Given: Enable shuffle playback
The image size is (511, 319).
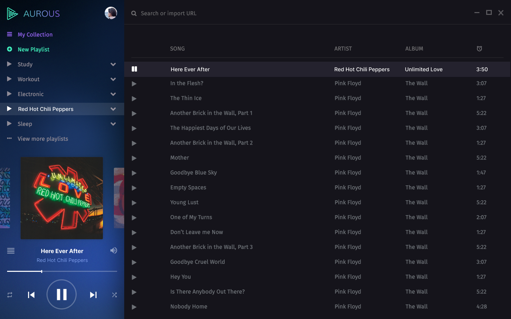Looking at the screenshot, I should pos(114,295).
